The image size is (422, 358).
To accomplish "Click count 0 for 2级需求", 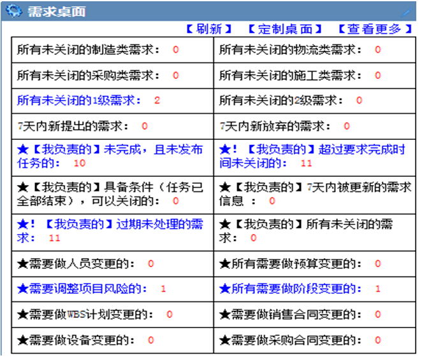I will tap(360, 100).
